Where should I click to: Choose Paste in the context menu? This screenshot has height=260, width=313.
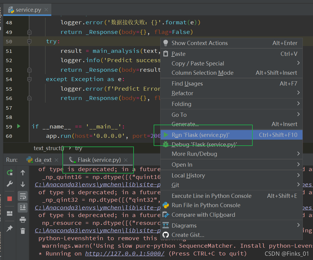pyautogui.click(x=232, y=54)
